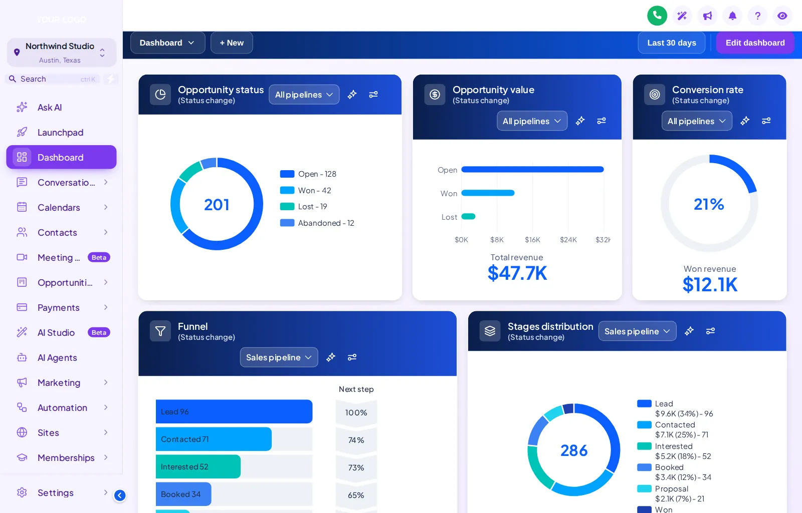
Task: Open Sales pipeline dropdown on Funnel widget
Action: pyautogui.click(x=279, y=357)
